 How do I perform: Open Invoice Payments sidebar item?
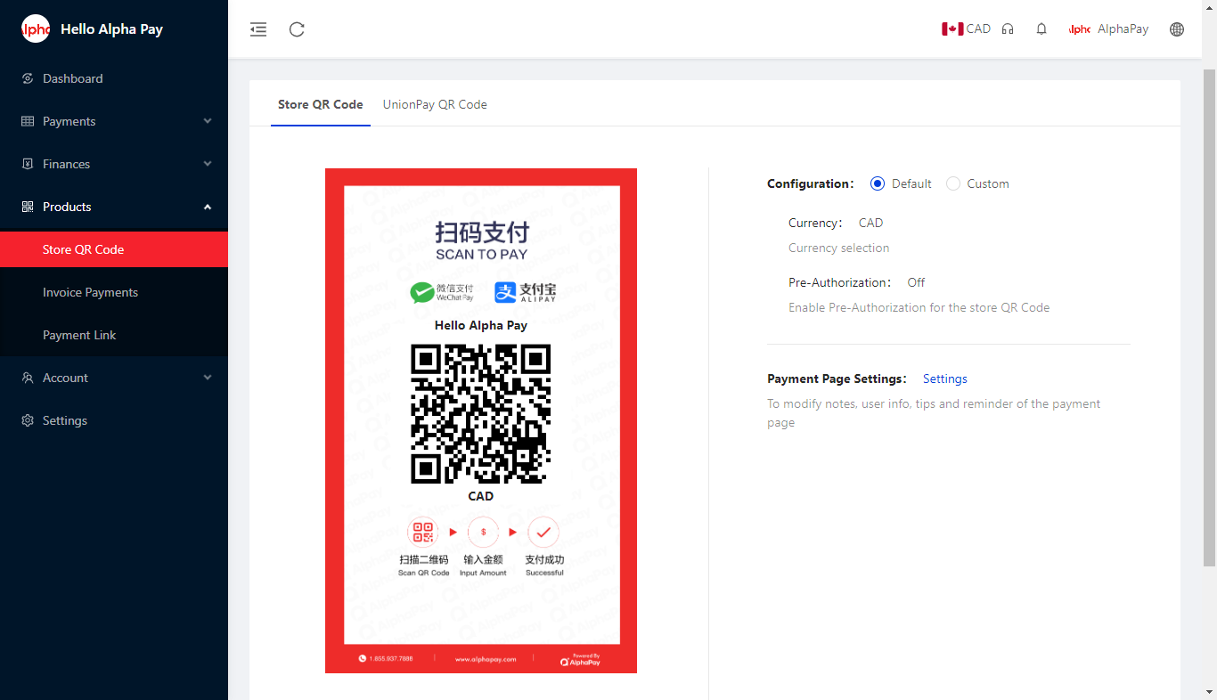[x=114, y=292]
